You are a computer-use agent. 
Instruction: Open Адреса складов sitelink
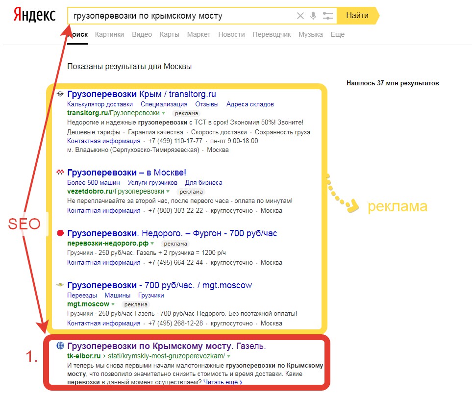250,104
